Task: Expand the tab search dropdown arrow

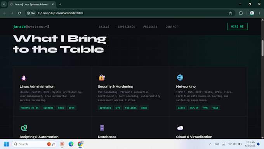Action: 4,4
